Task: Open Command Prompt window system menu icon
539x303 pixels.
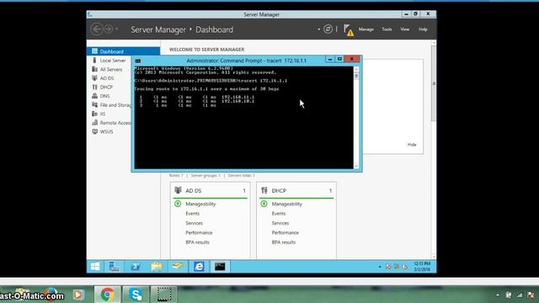Action: (x=138, y=61)
